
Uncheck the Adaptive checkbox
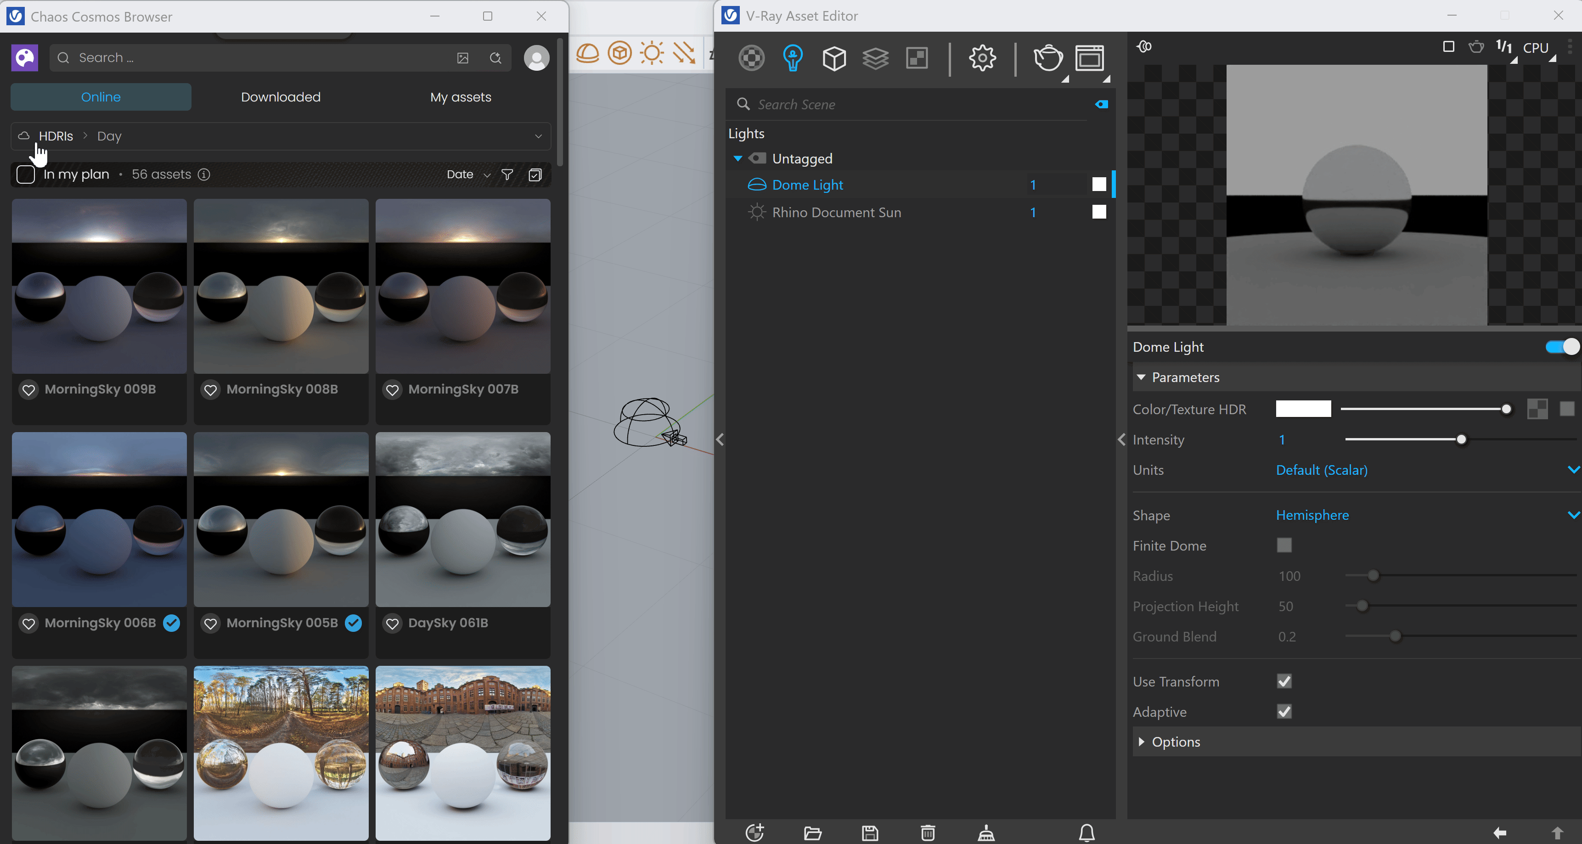pyautogui.click(x=1284, y=711)
